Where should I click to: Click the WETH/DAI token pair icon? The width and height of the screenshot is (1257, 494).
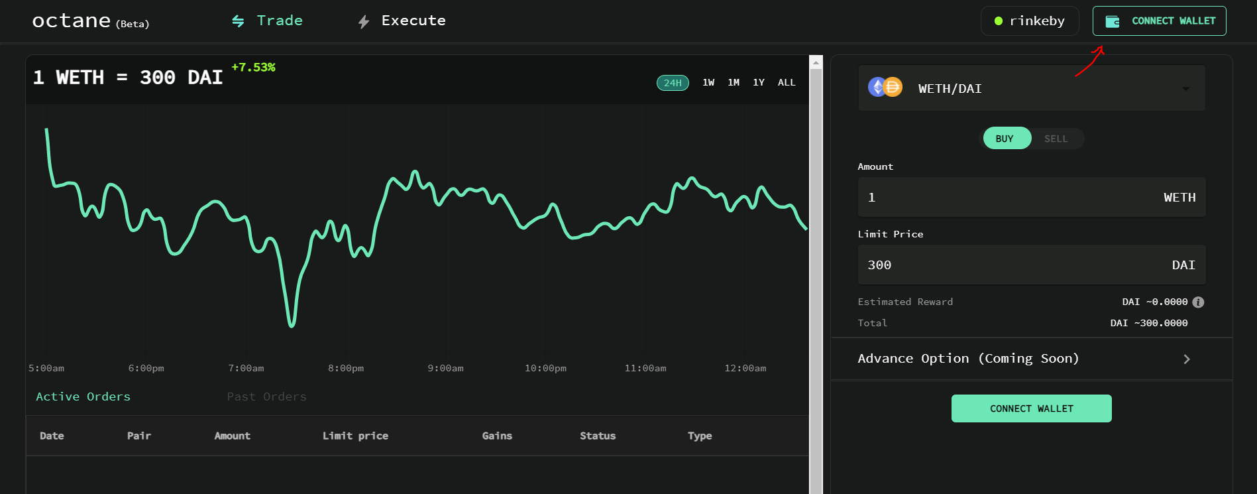tap(885, 87)
